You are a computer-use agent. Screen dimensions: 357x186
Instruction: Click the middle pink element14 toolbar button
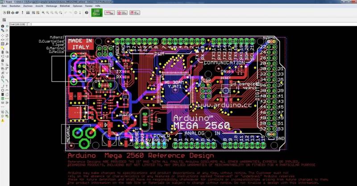point(122,13)
